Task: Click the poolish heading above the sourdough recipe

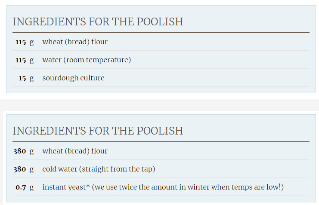Action: tap(98, 22)
